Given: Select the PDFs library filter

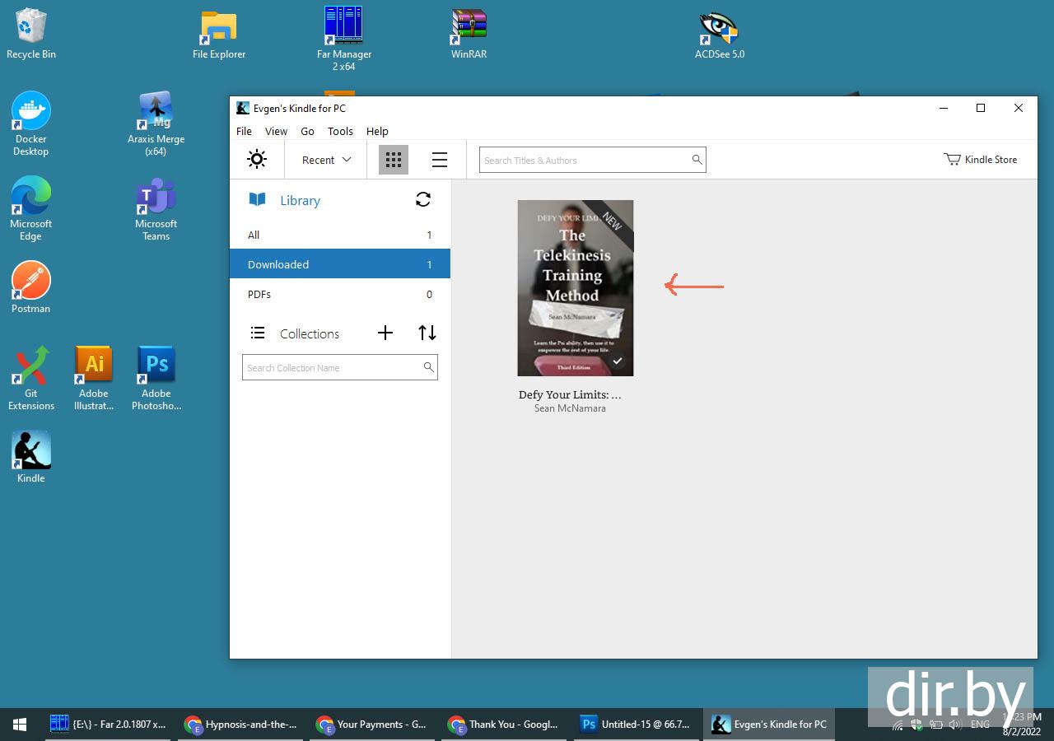Looking at the screenshot, I should point(339,295).
